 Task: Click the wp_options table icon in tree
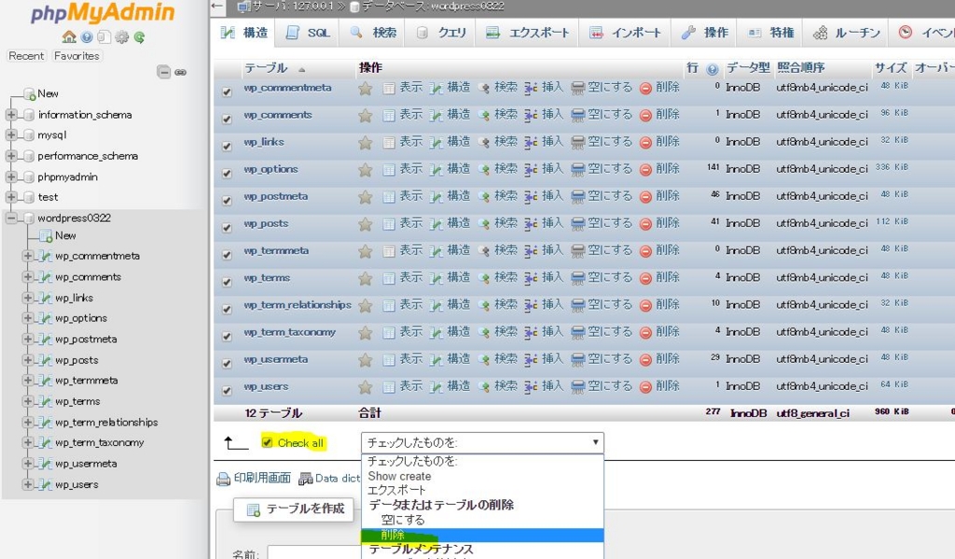tap(44, 318)
